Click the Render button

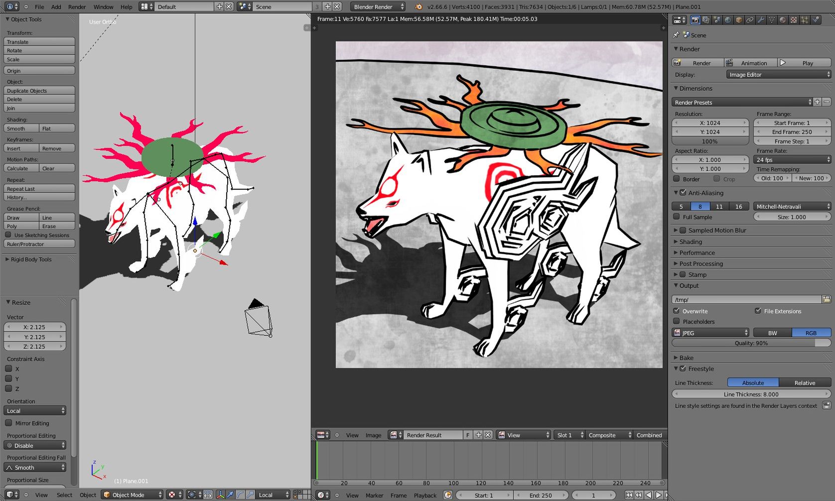pyautogui.click(x=697, y=63)
